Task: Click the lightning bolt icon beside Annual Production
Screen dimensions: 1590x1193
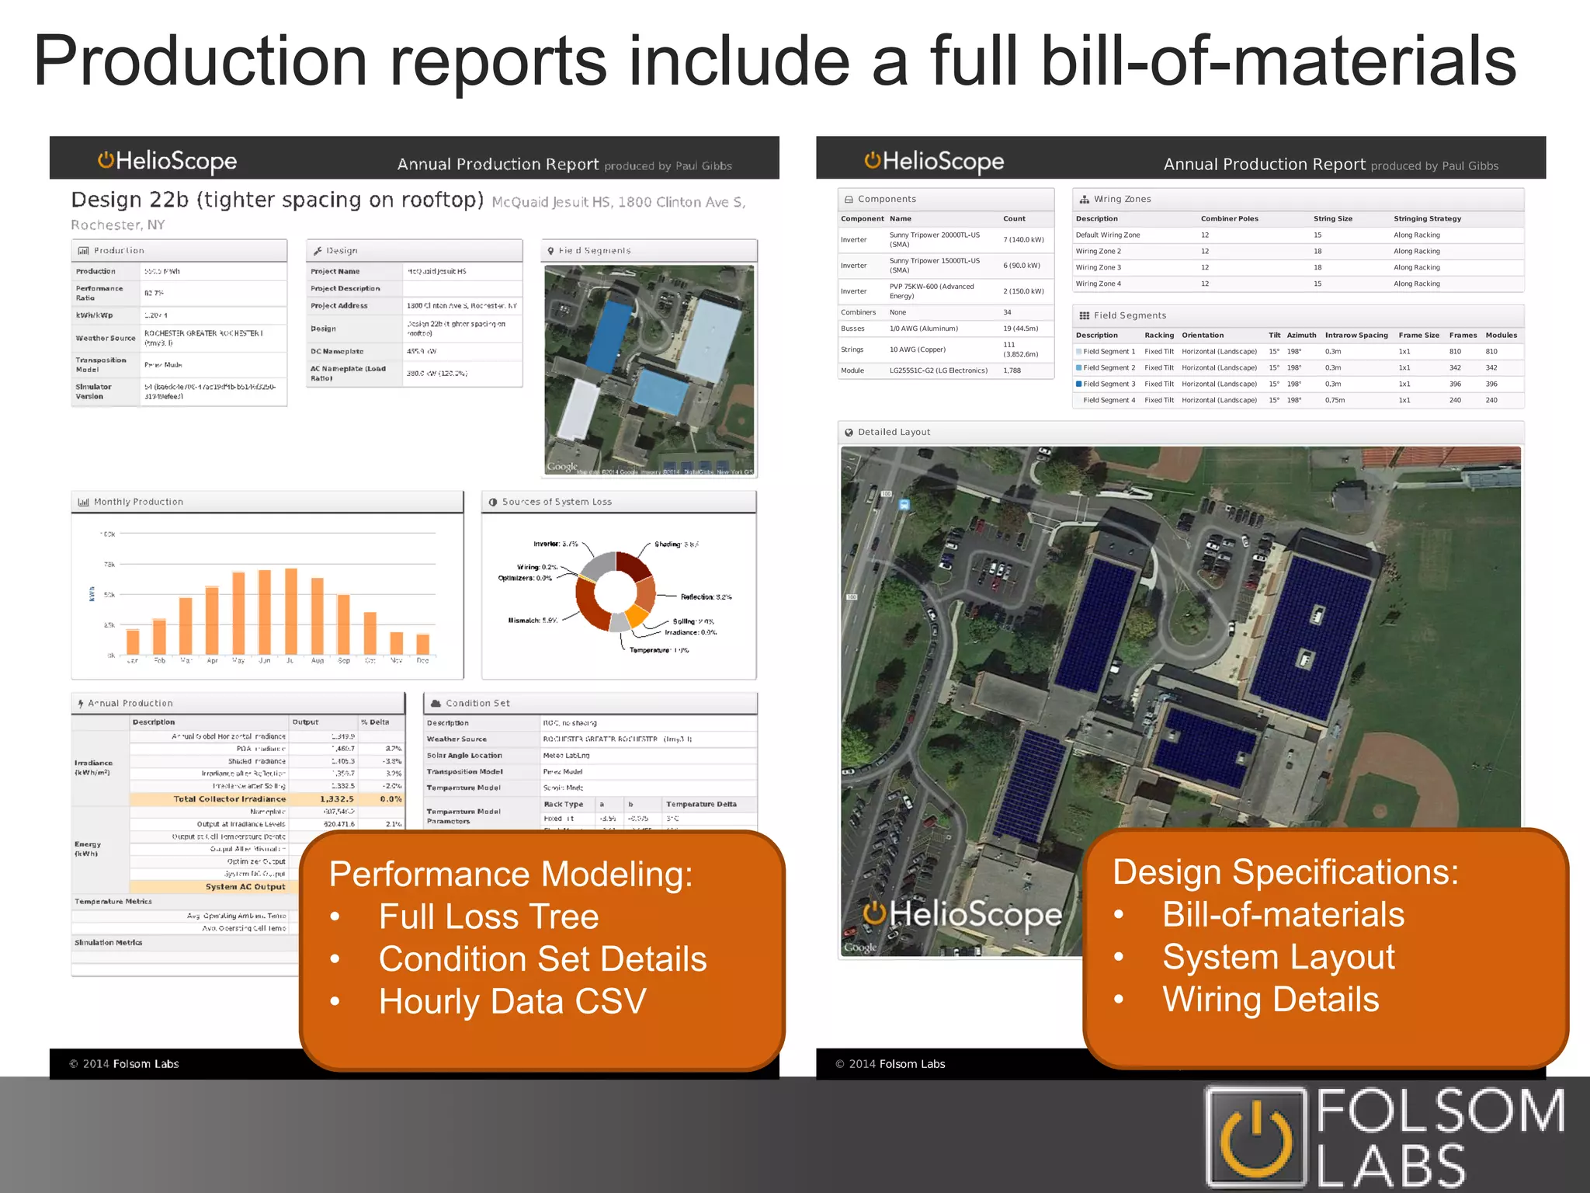Action: tap(81, 704)
